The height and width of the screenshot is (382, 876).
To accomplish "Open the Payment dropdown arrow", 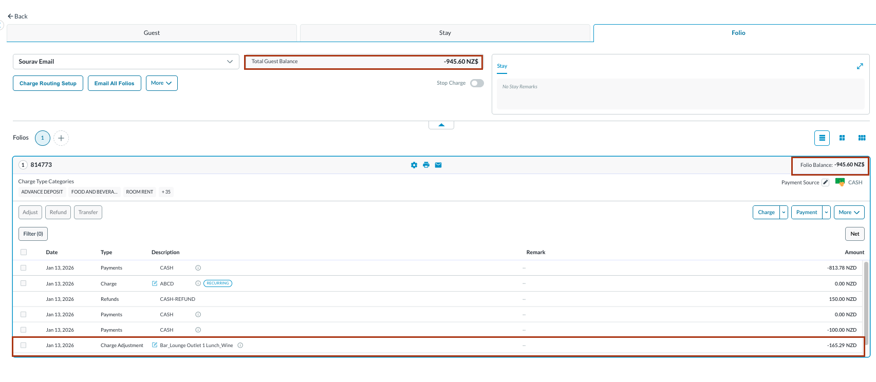I will (826, 213).
